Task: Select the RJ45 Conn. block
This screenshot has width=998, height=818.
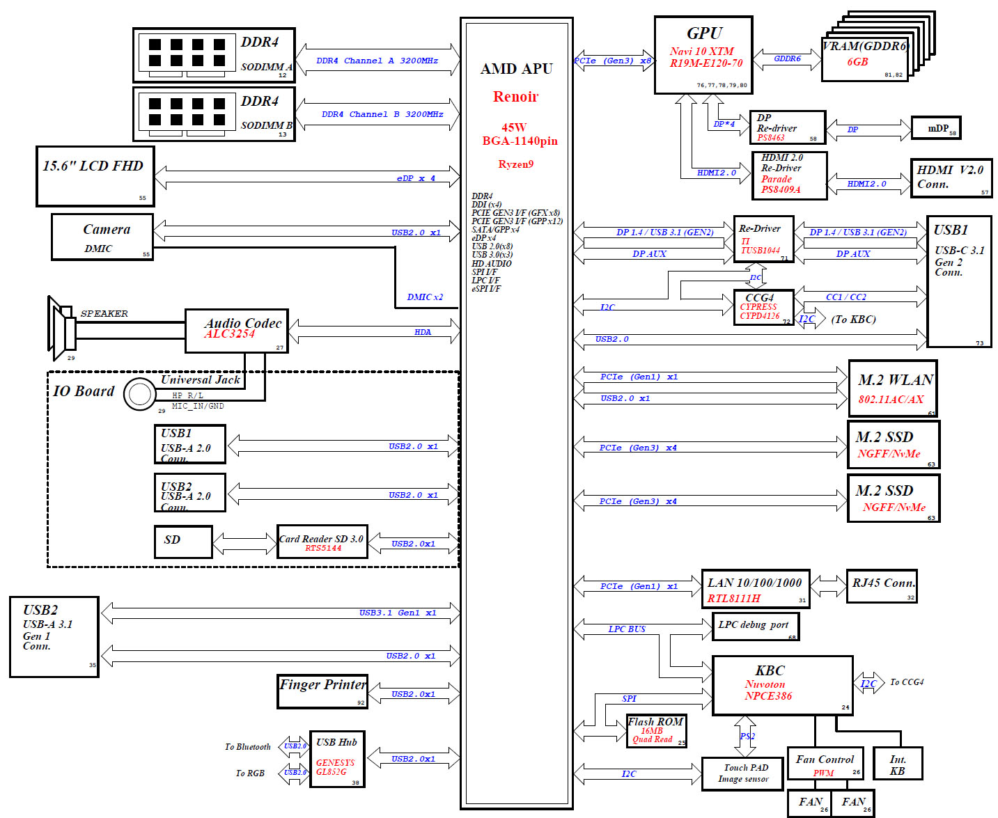Action: [x=882, y=586]
